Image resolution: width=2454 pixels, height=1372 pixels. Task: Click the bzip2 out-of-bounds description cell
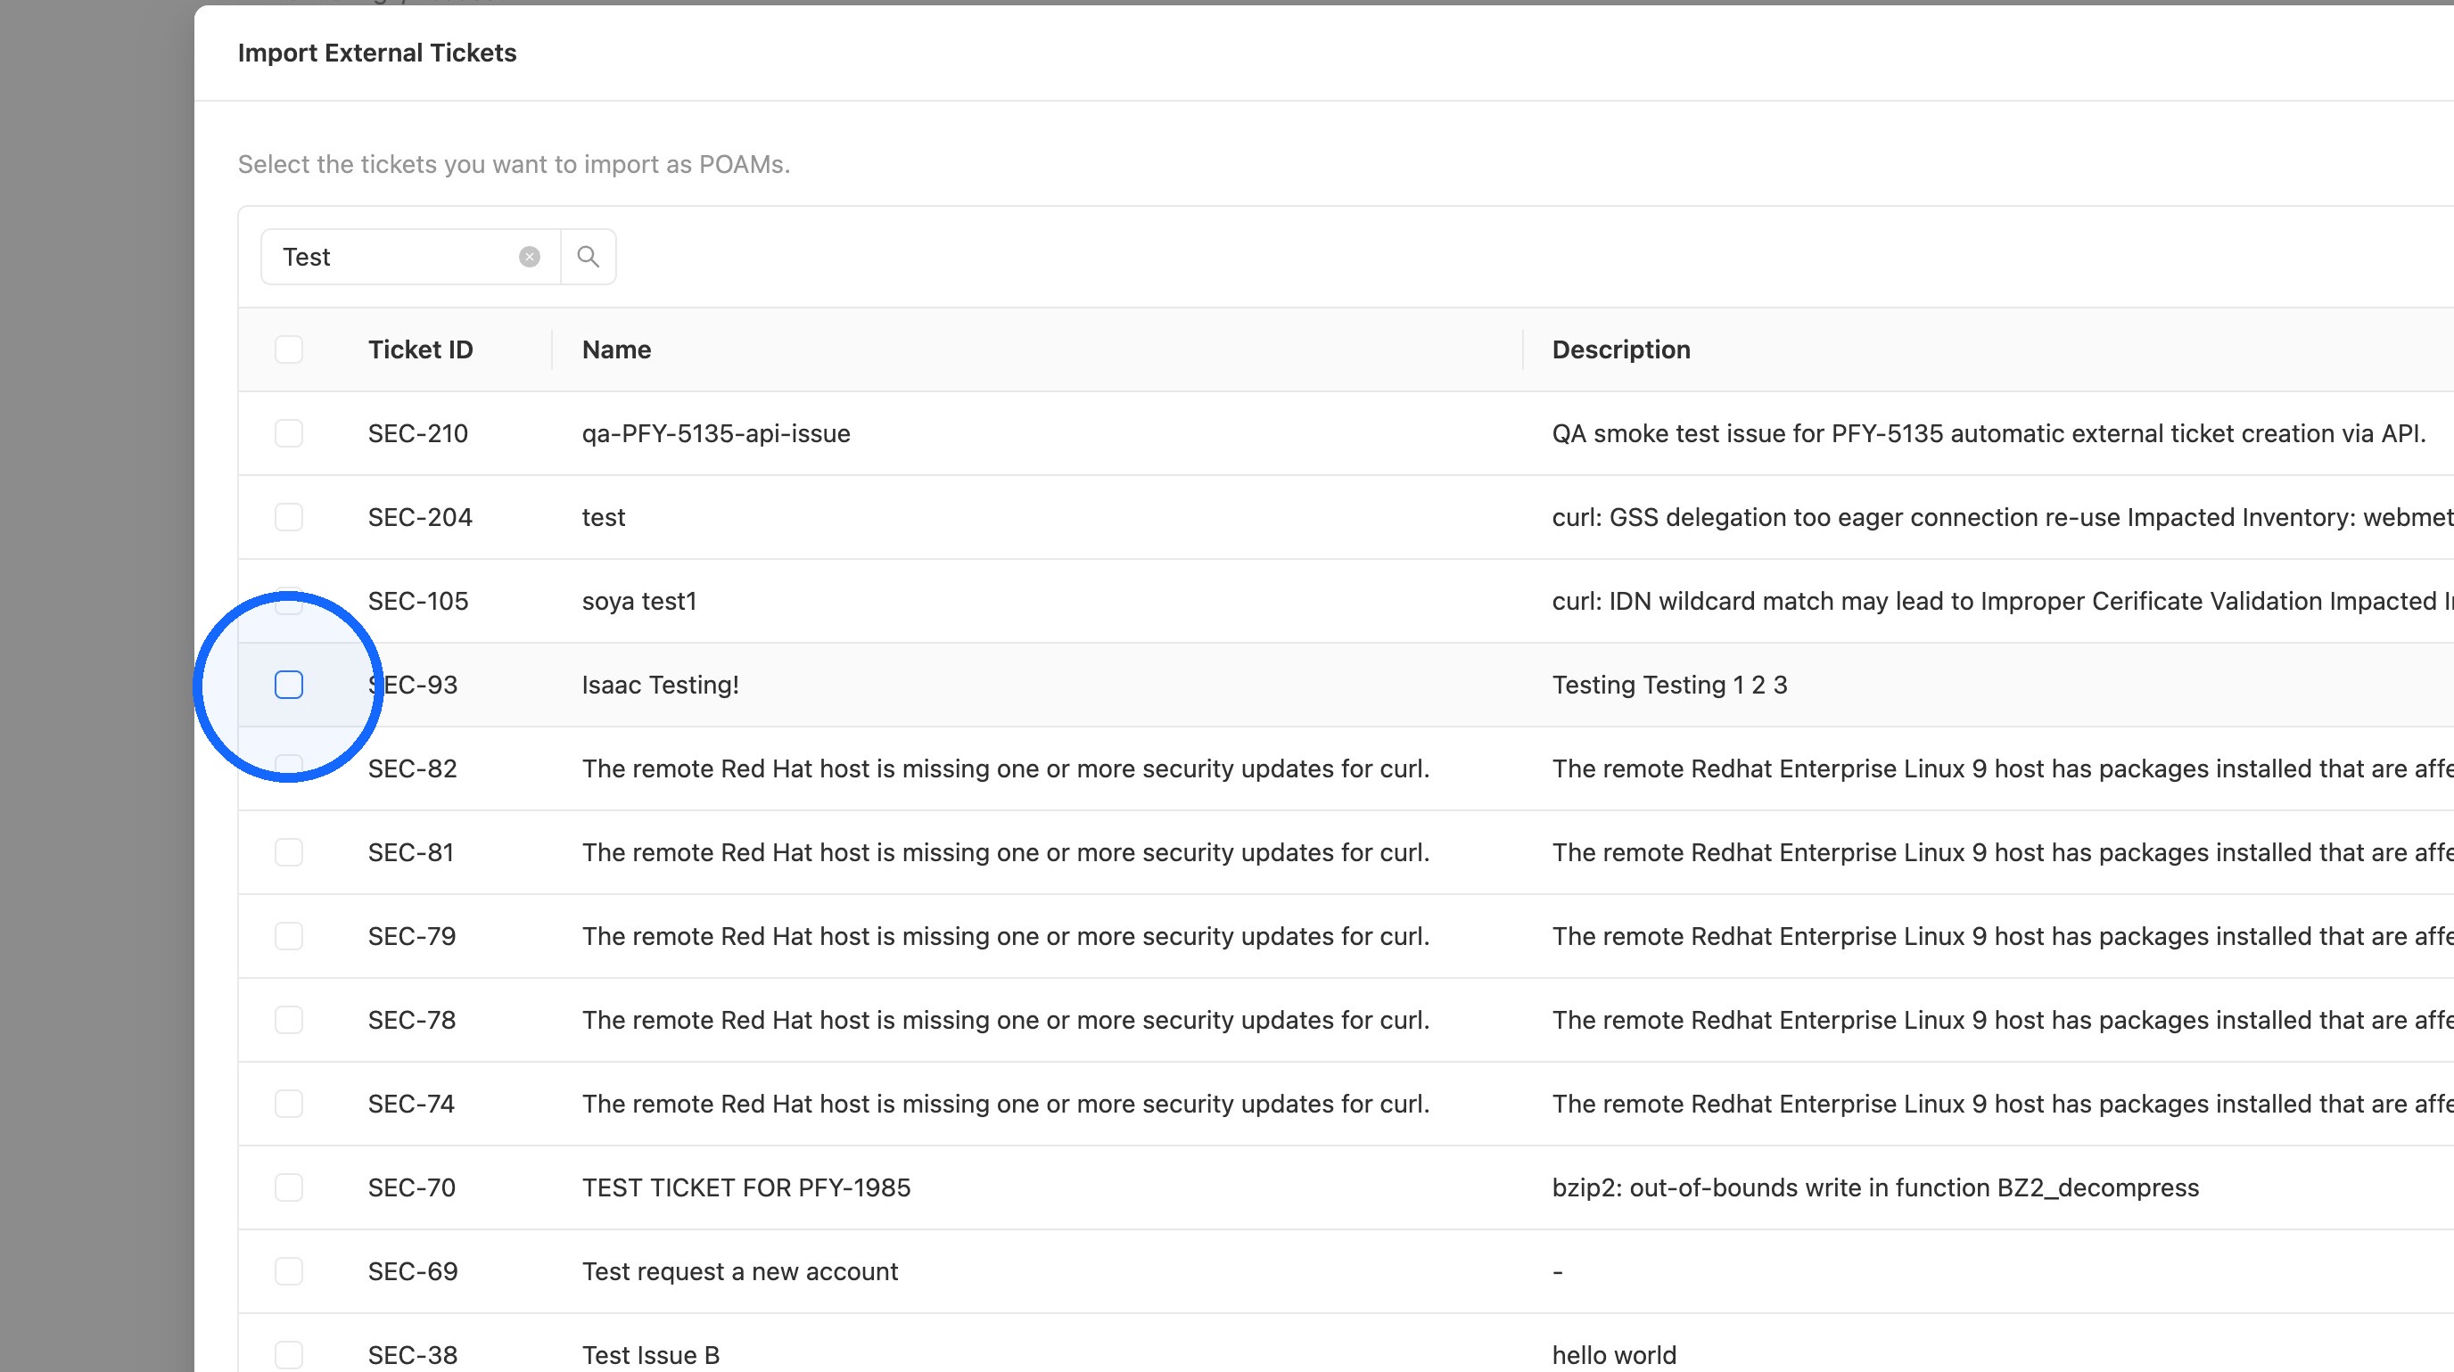[1874, 1187]
